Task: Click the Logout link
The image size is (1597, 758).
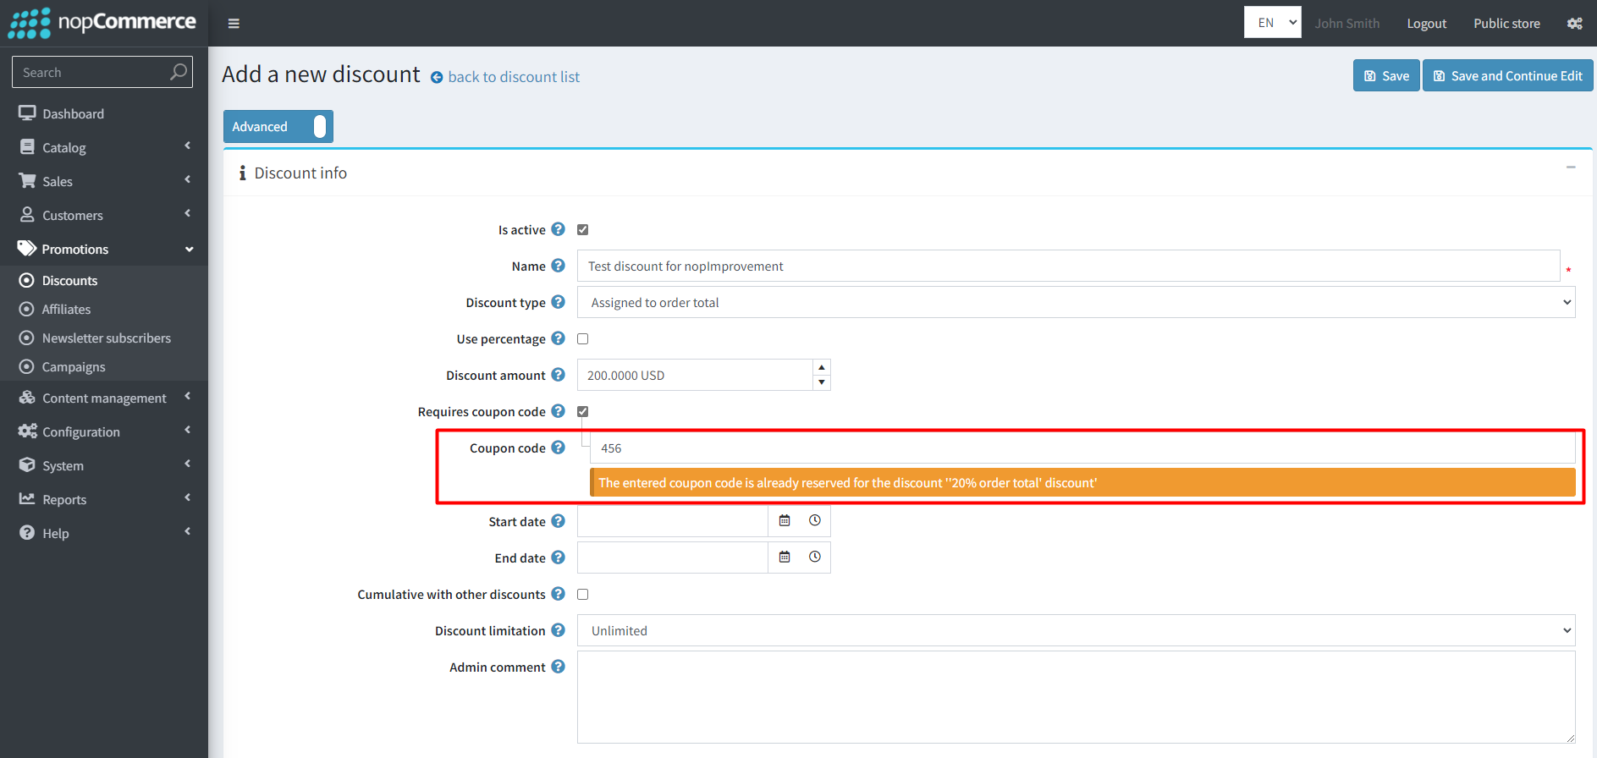Action: (1426, 24)
